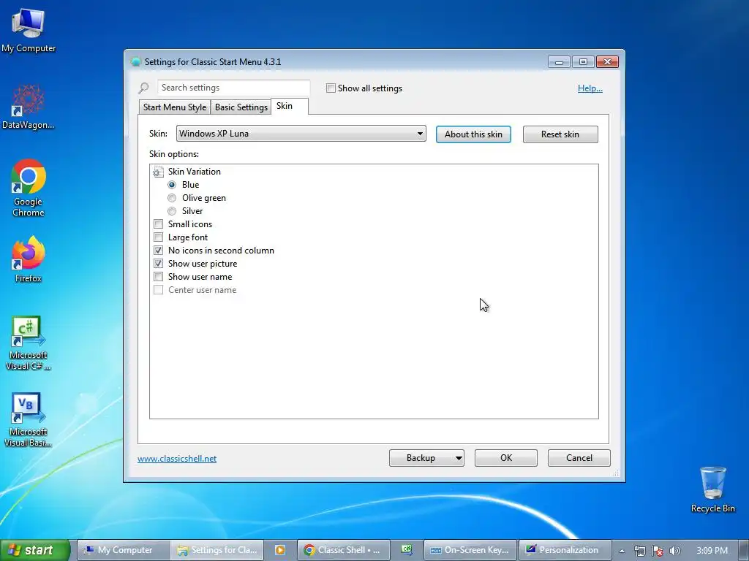749x561 pixels.
Task: Open the media player taskbar icon
Action: [x=280, y=550]
